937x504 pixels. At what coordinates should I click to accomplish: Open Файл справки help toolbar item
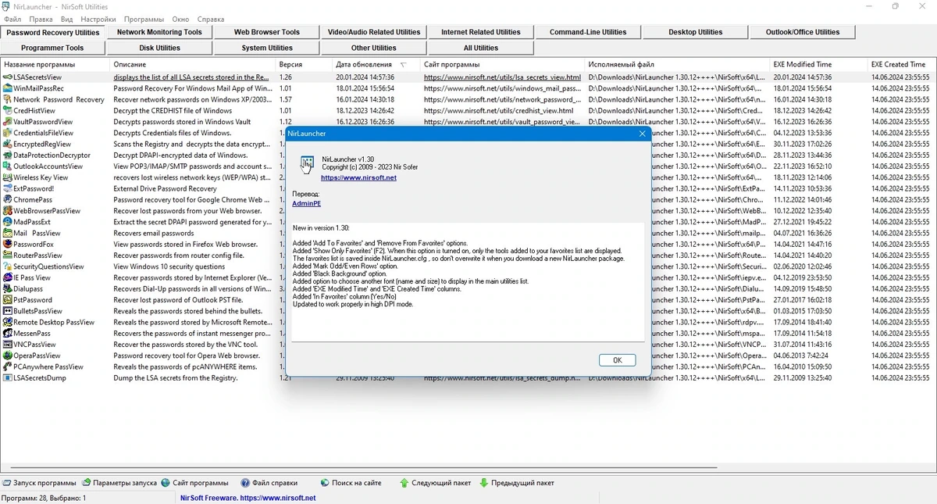point(269,483)
